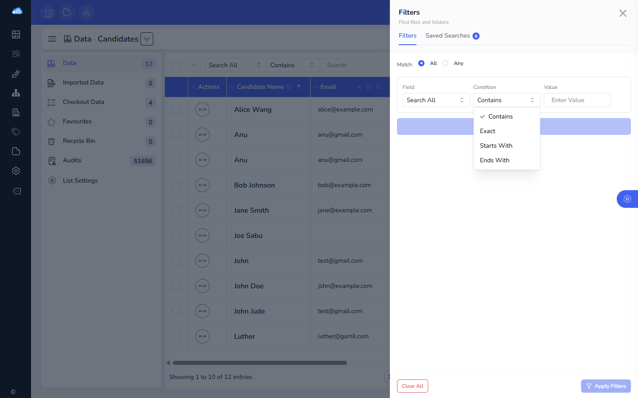638x398 pixels.
Task: Check the Luther row checkbox
Action: click(176, 337)
